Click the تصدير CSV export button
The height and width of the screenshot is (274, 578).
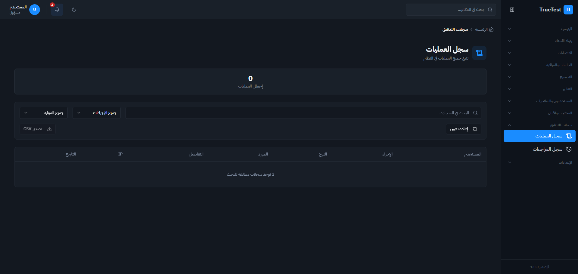click(x=38, y=129)
